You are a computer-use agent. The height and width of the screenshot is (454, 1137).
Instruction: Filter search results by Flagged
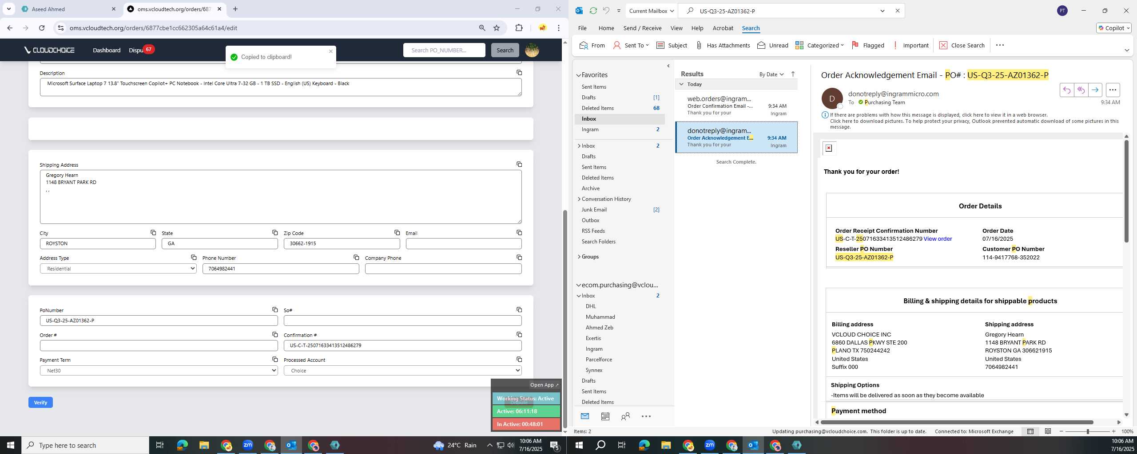pyautogui.click(x=868, y=45)
